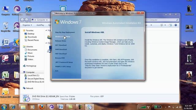Open Step-By-Step Deployment link
Screen dimensions: 196x110
[65, 32]
